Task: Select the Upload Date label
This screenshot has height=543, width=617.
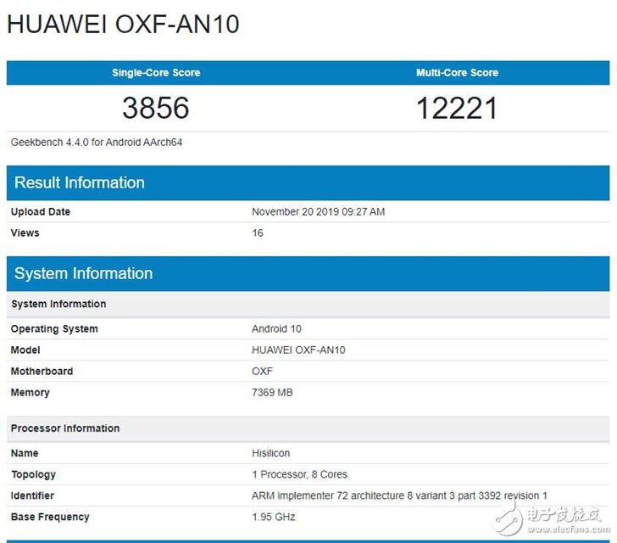Action: [41, 211]
